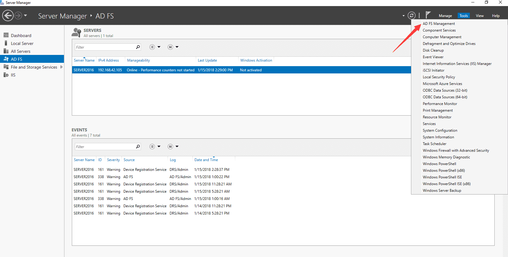
Task: Open the View menu
Action: click(x=480, y=16)
